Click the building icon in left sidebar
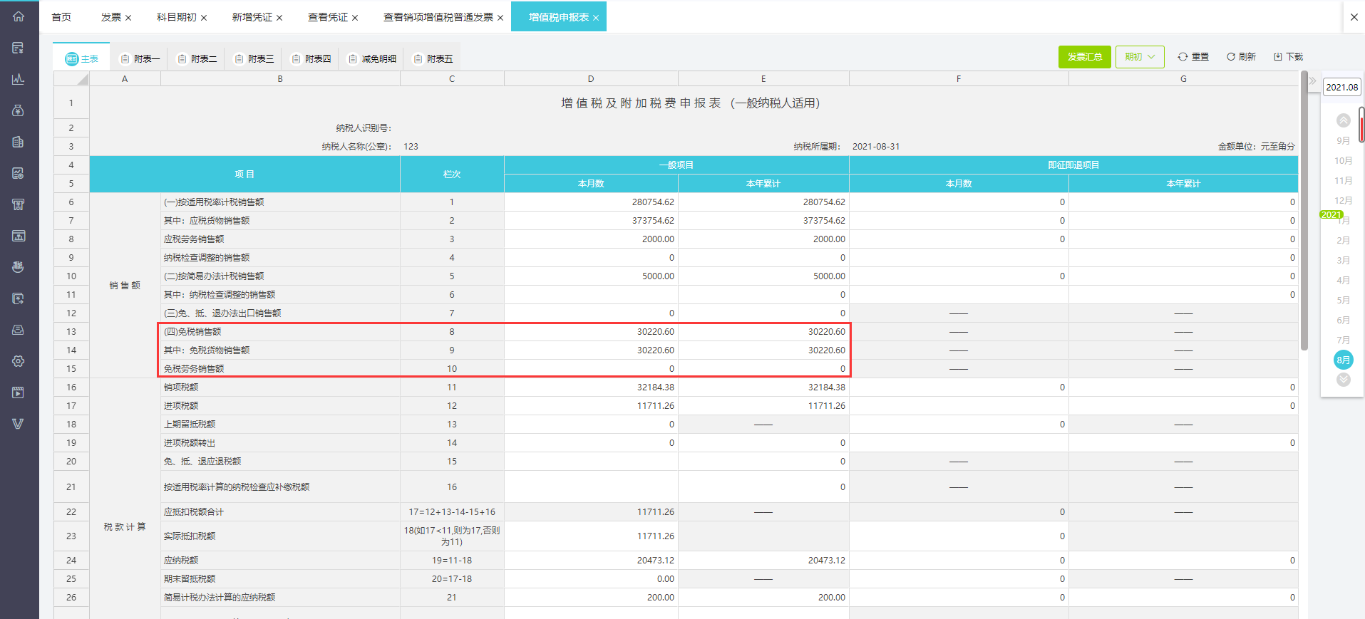The image size is (1365, 619). pyautogui.click(x=19, y=142)
